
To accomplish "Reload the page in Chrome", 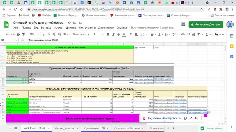I will 15,10.
